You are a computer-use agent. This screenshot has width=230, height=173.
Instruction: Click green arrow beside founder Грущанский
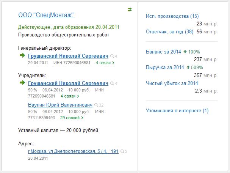22,83
